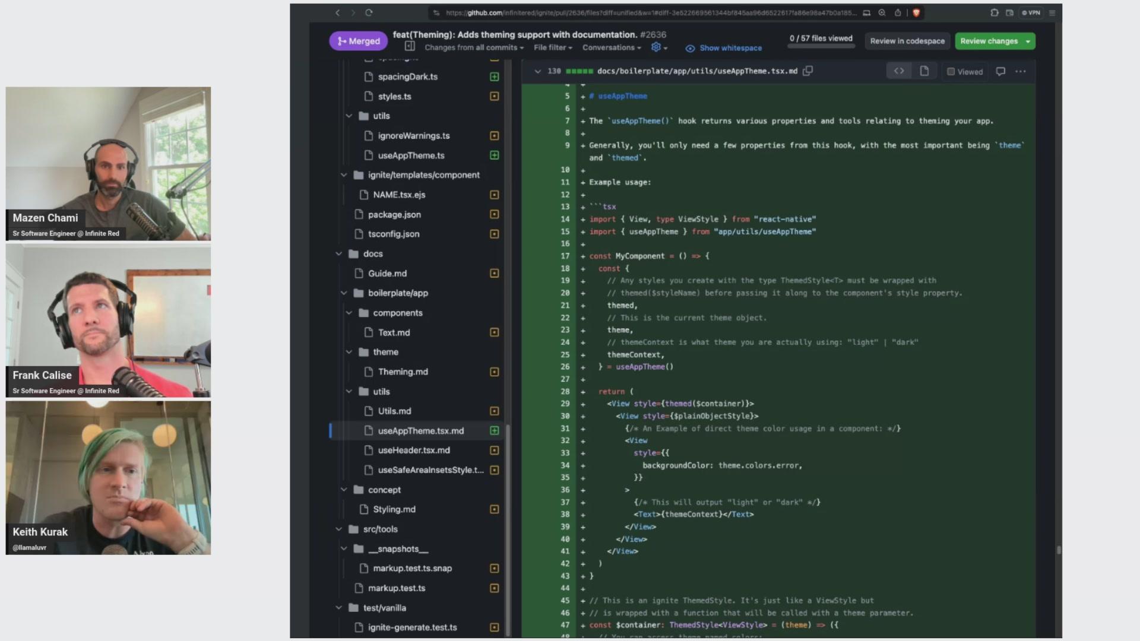1140x641 pixels.
Task: Switch to rich diff document view
Action: click(x=924, y=71)
